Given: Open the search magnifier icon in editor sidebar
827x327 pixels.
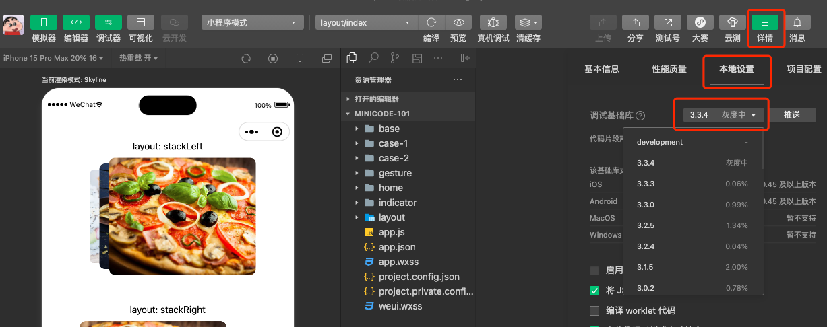Looking at the screenshot, I should (373, 58).
